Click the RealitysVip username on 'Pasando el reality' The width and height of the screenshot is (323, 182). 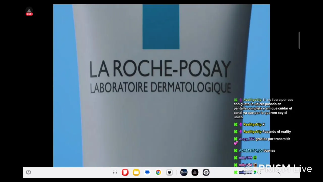click(252, 132)
